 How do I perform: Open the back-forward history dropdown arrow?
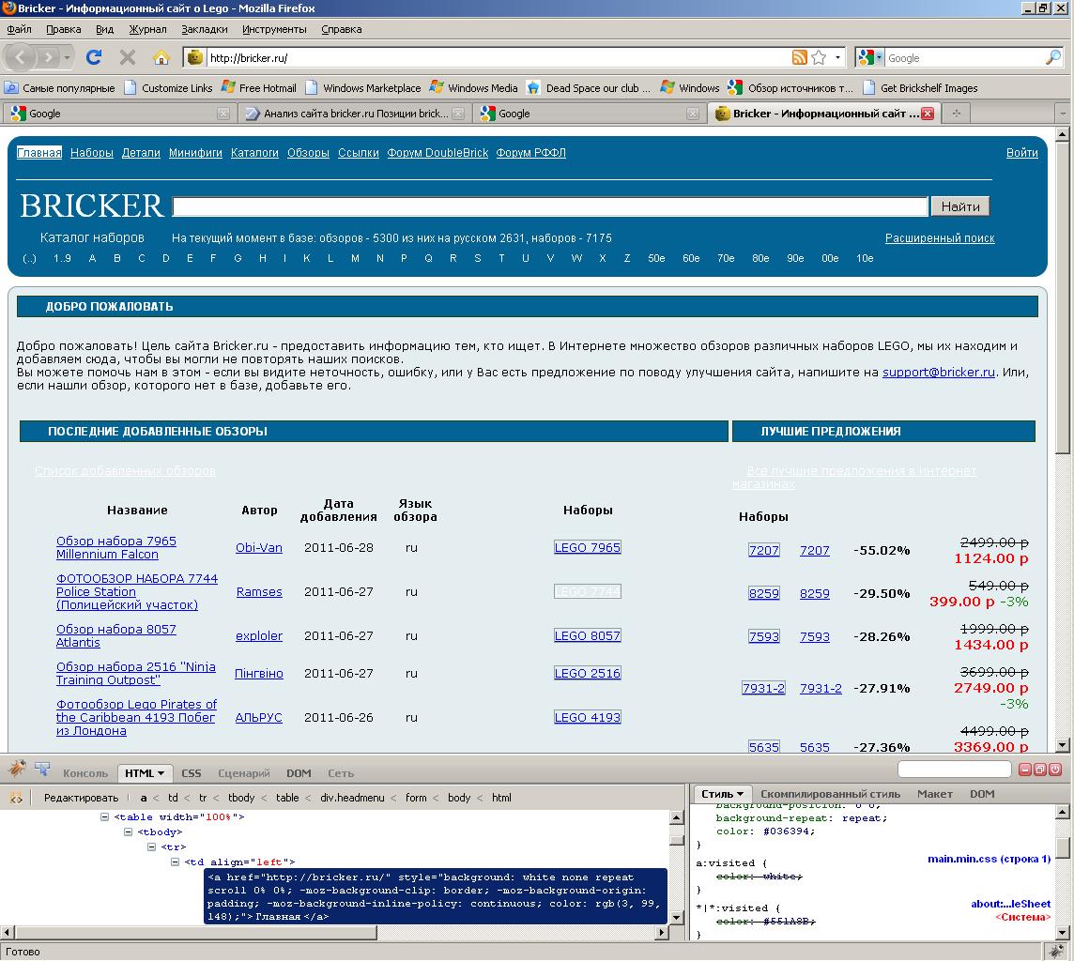click(x=67, y=57)
